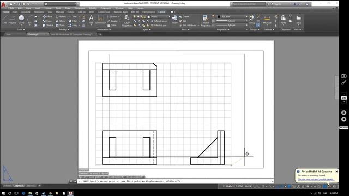Expand the Block panel
The width and height of the screenshot is (349, 196).
point(185,29)
